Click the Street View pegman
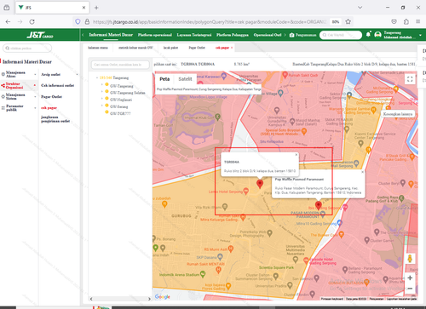The width and height of the screenshot is (426, 309). point(410,259)
